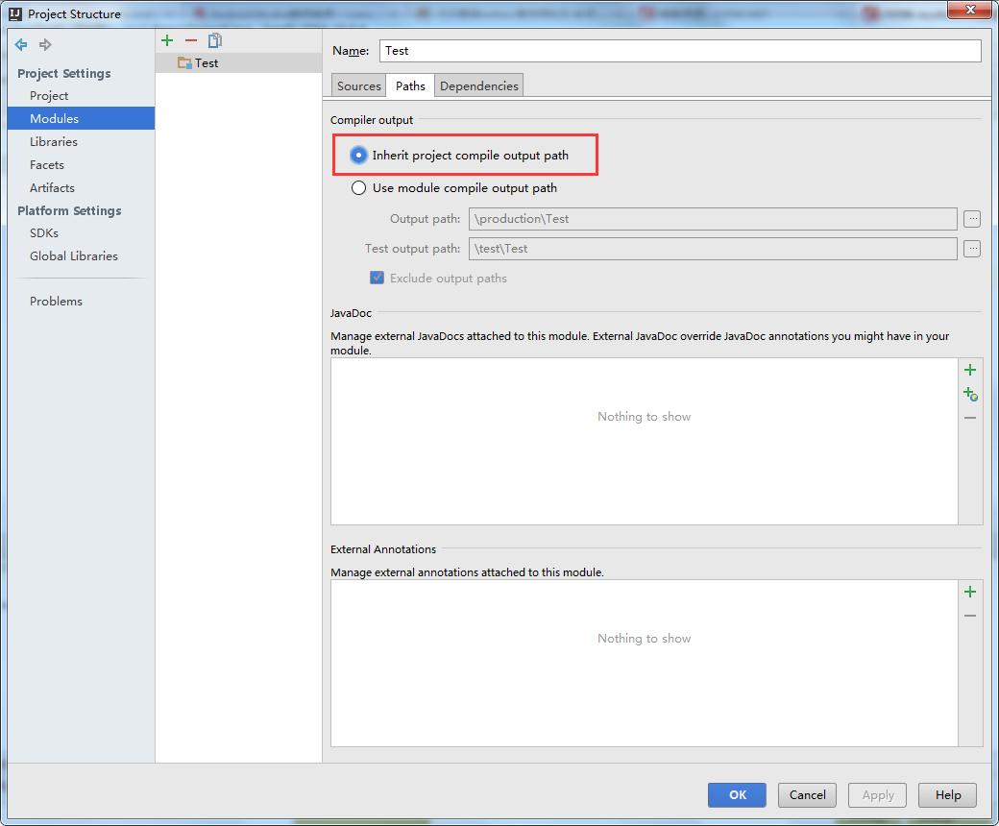Add an external annotation with the green plus

[969, 591]
